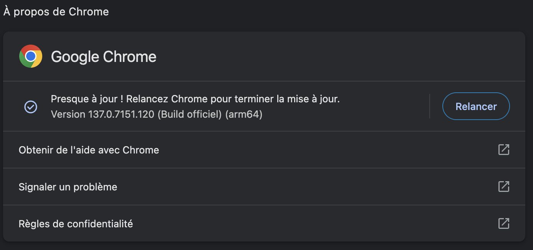This screenshot has width=533, height=250.
Task: Click Obtenir de l'aide avec Chrome
Action: (x=89, y=150)
